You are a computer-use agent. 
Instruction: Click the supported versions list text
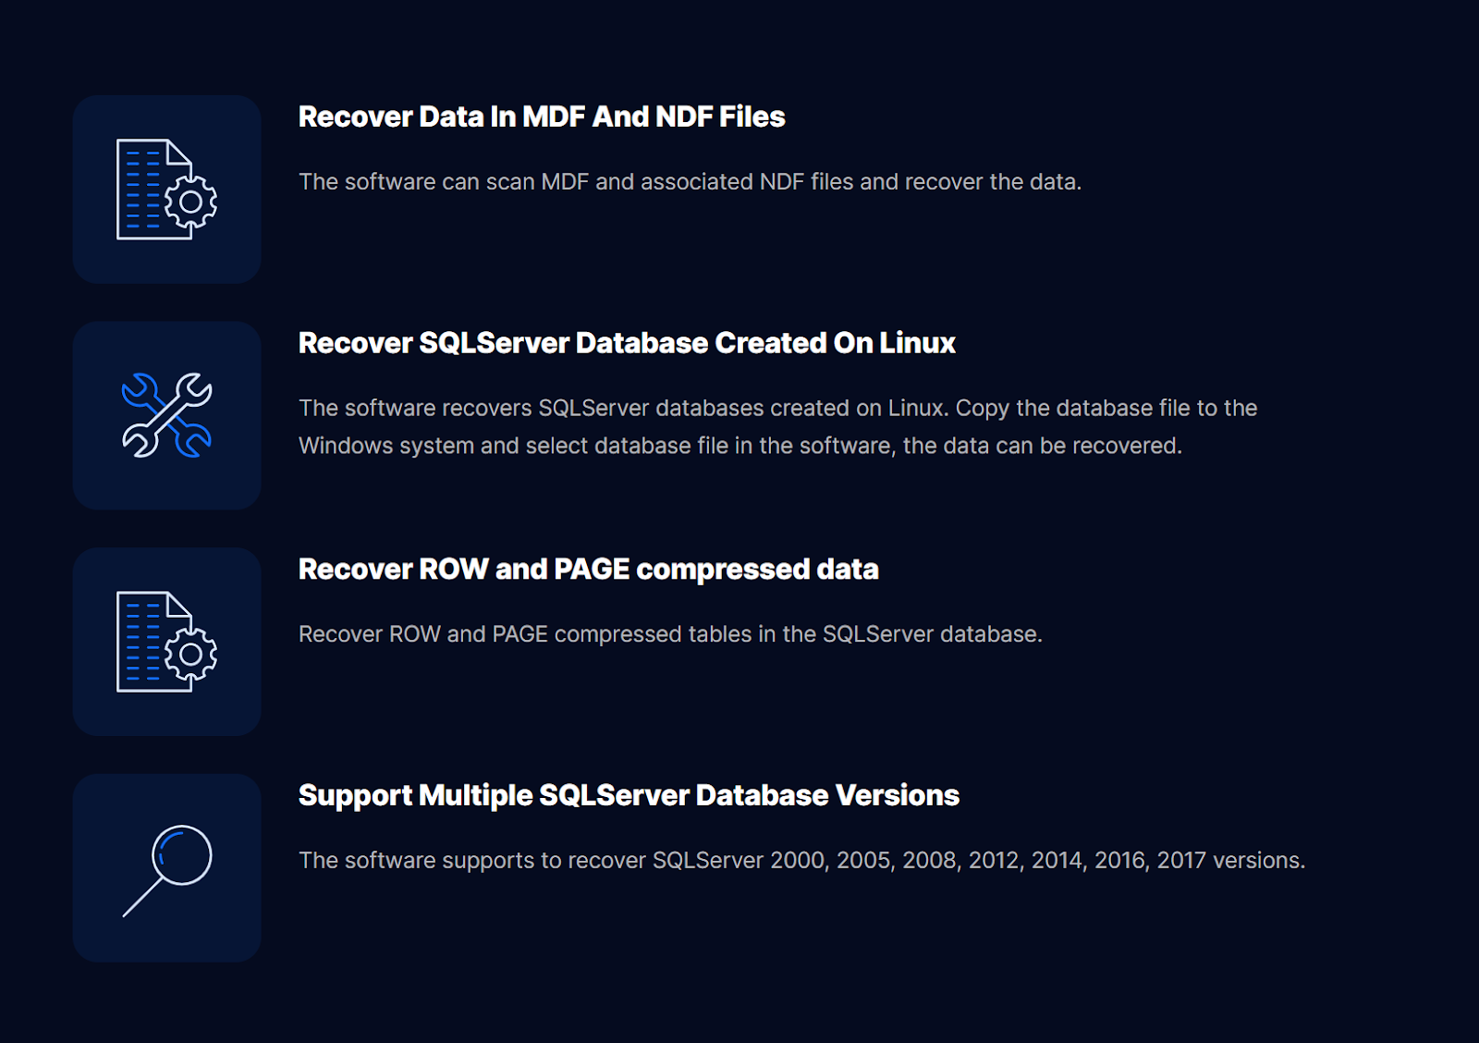point(802,860)
